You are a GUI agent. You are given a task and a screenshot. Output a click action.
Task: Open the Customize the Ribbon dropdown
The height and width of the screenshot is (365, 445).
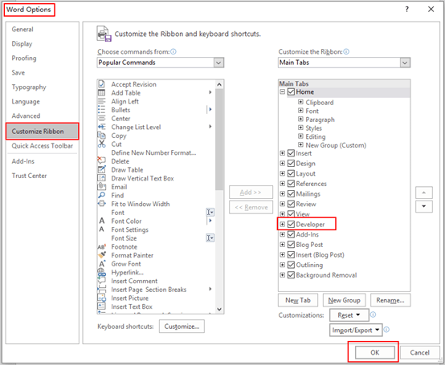point(405,63)
